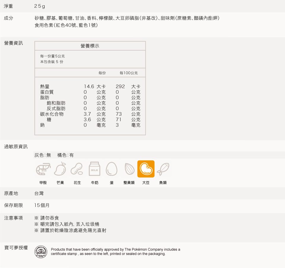Click the 碳水化合物 row label

52,114
